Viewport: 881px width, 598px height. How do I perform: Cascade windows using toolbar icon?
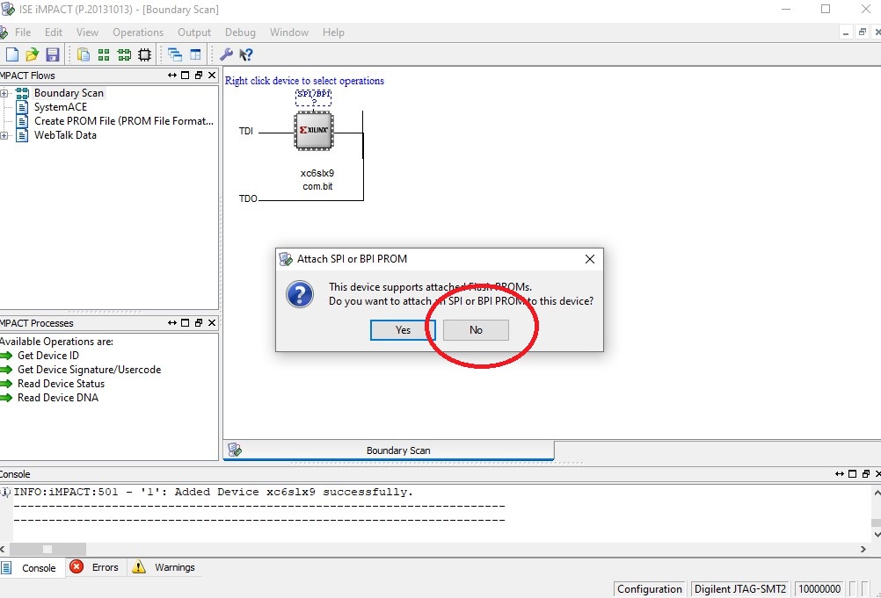click(x=175, y=54)
